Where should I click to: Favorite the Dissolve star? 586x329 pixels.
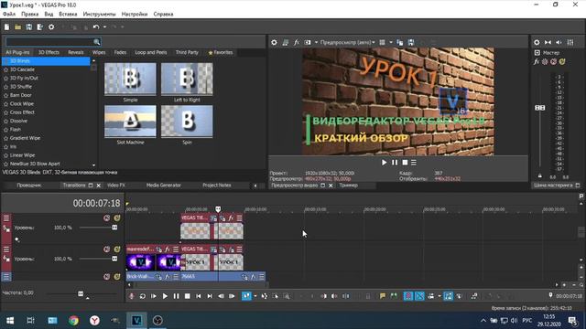coord(5,122)
